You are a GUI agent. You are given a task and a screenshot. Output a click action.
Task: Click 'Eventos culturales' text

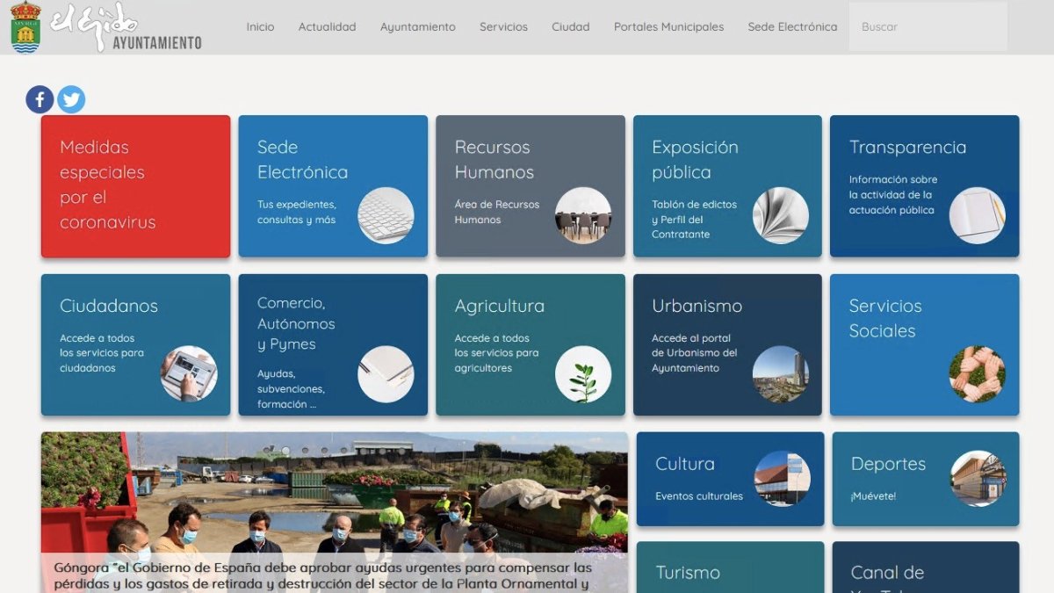coord(699,496)
